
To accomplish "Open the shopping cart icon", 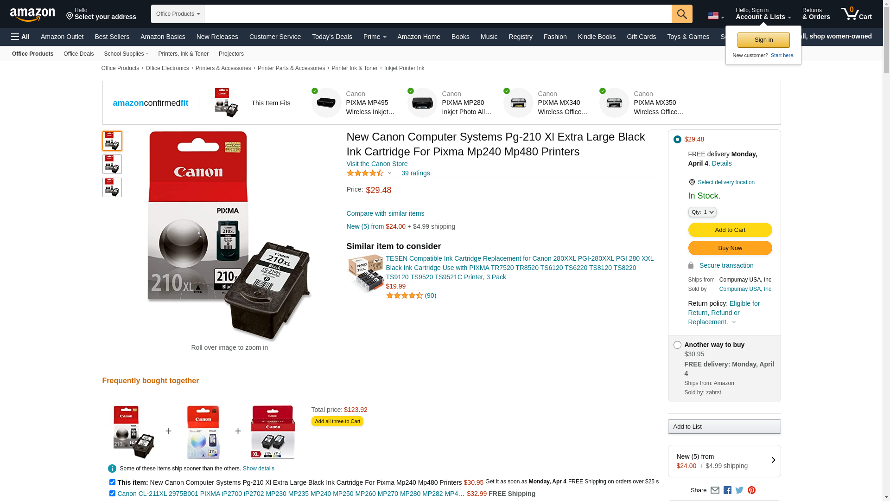I will [857, 14].
